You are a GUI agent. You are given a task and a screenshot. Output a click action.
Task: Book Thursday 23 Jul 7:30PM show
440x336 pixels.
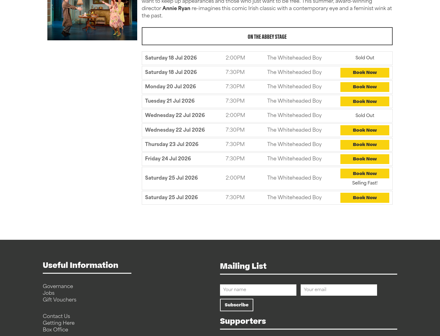(365, 145)
